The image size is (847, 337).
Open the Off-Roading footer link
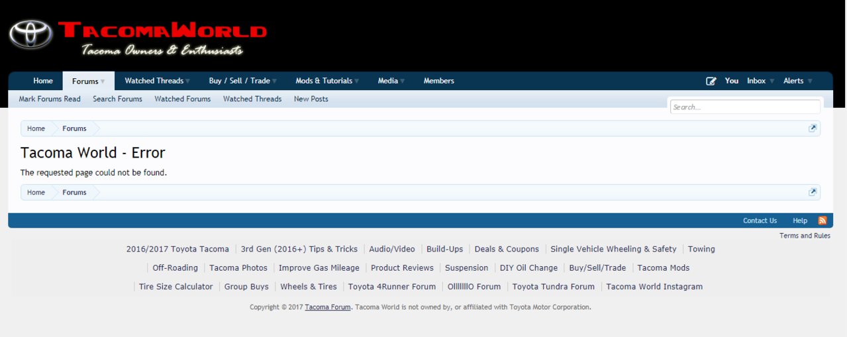coord(175,267)
